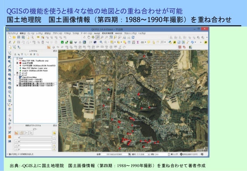The width and height of the screenshot is (247, 171).
Task: Go to previous extent with Zoom Last
Action: pyautogui.click(x=124, y=37)
